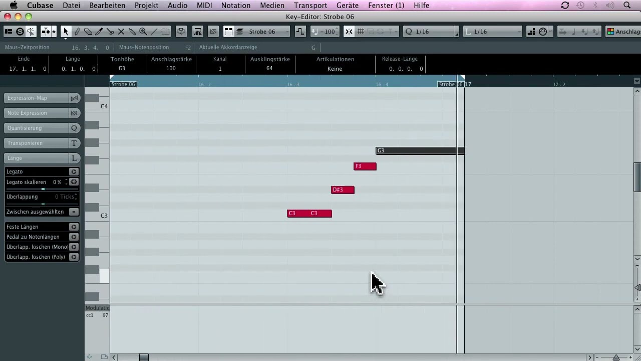The image size is (641, 361).
Task: Click the Transponieren T icon
Action: (x=74, y=143)
